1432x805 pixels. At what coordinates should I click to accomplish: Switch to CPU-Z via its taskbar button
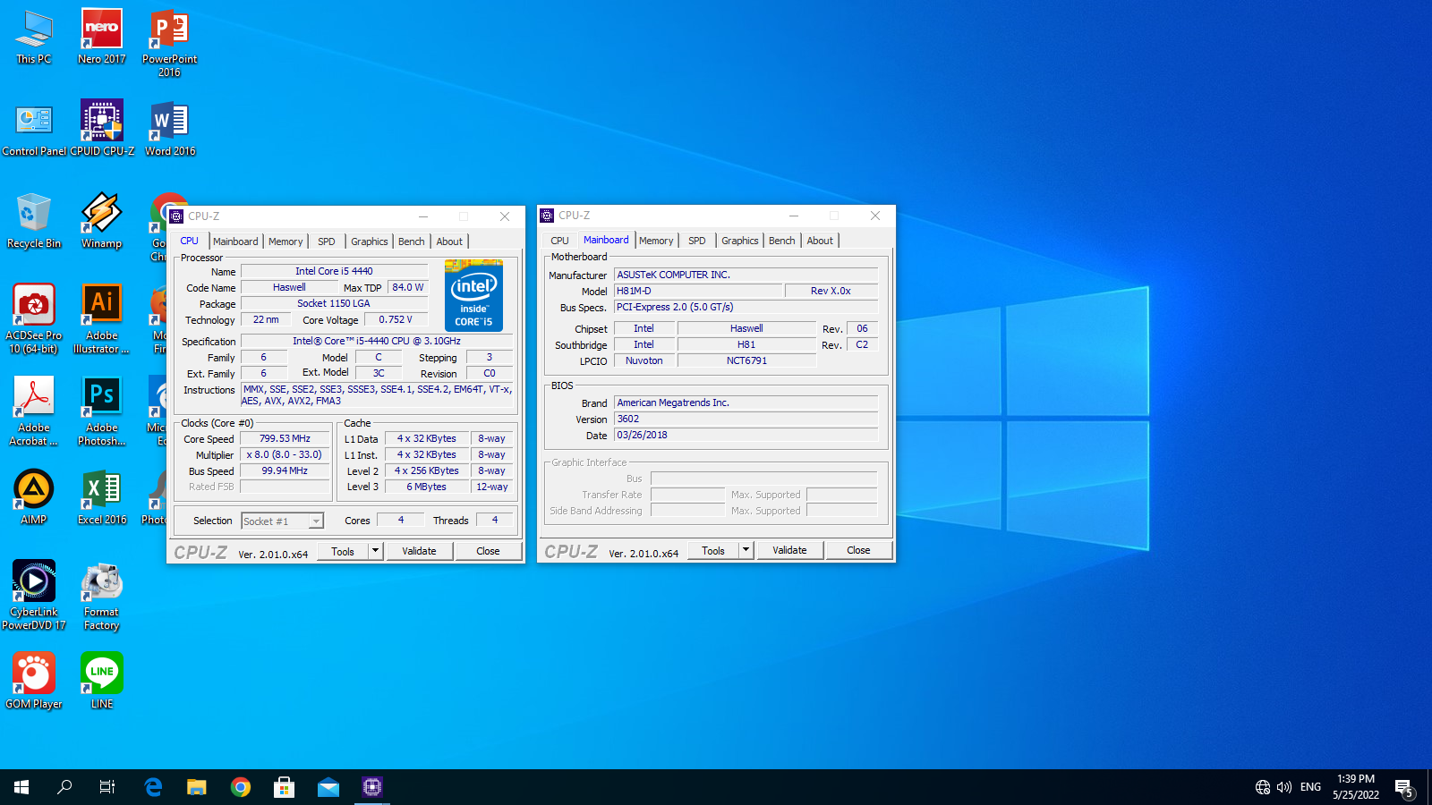tap(372, 787)
